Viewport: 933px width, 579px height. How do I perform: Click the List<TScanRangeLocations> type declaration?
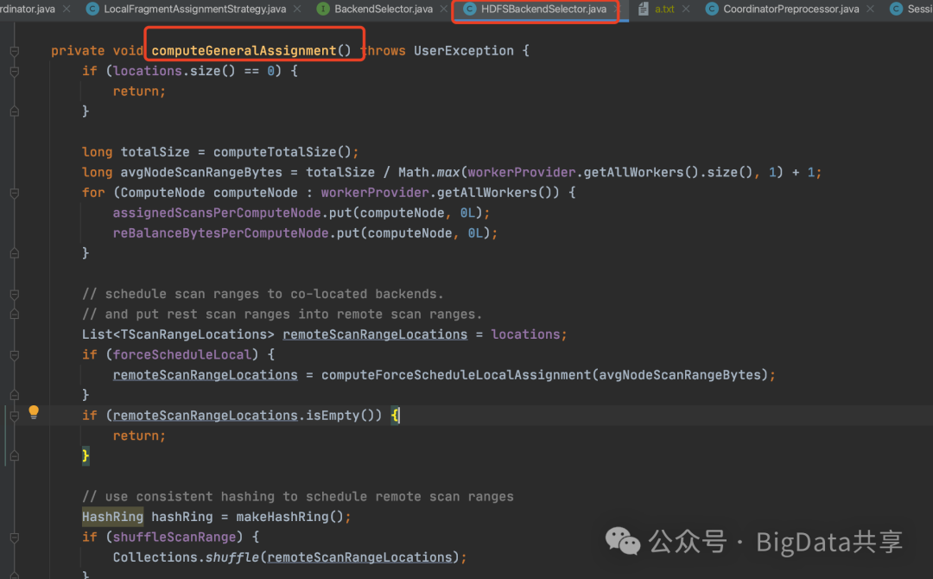click(x=178, y=334)
